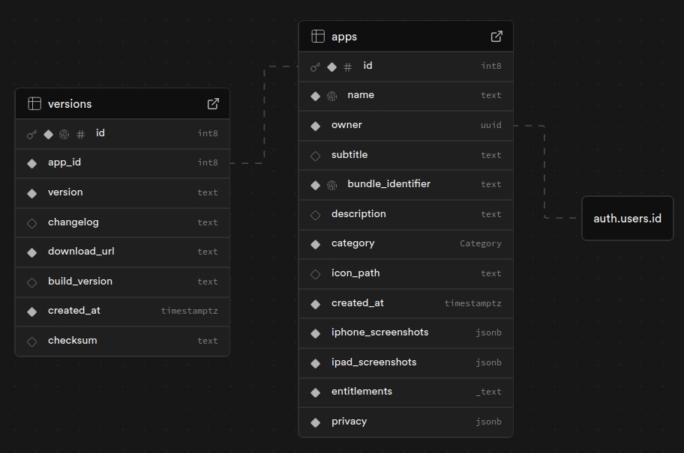Click filled diamond next to download_url
This screenshot has width=684, height=453.
[x=31, y=252]
